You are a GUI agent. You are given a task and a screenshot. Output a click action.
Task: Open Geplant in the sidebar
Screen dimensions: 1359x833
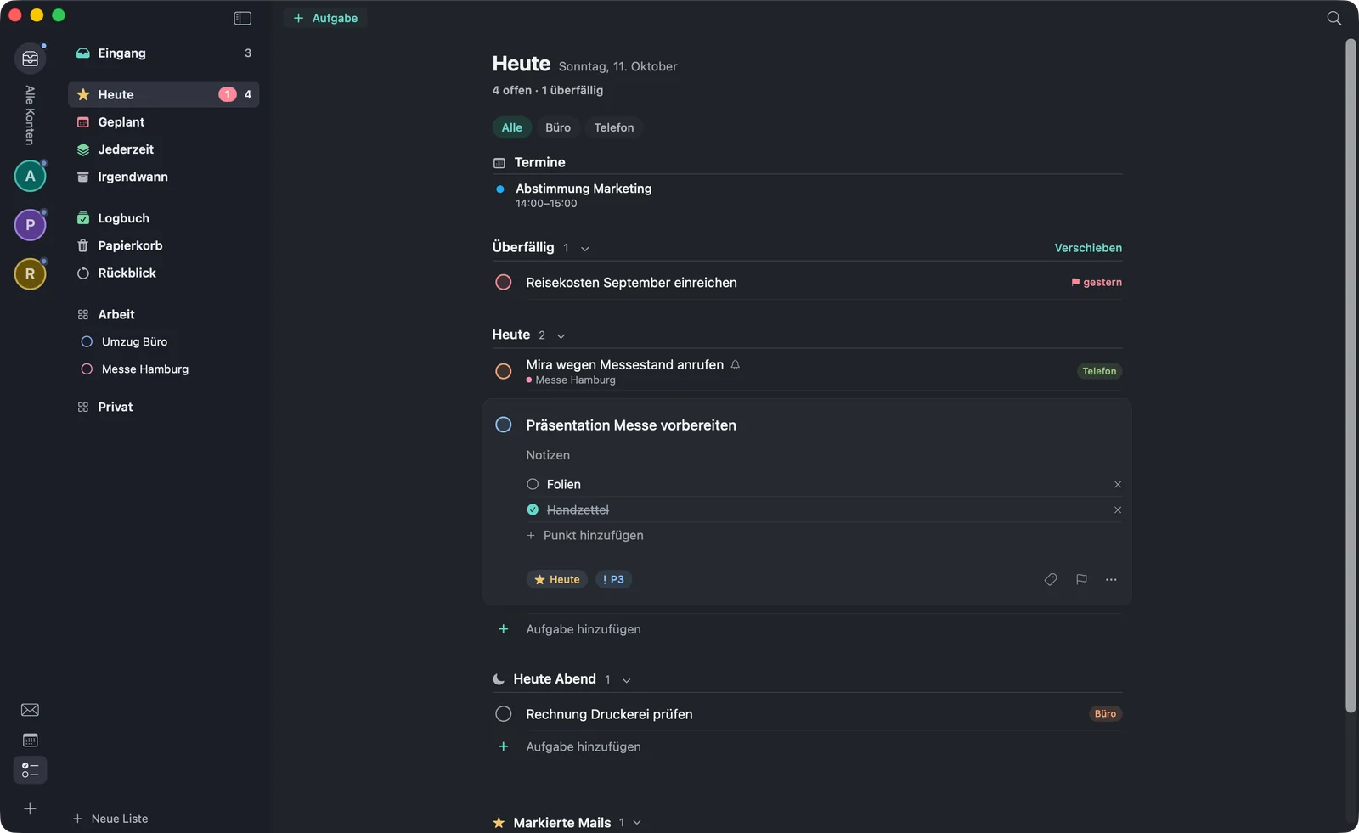(163, 122)
